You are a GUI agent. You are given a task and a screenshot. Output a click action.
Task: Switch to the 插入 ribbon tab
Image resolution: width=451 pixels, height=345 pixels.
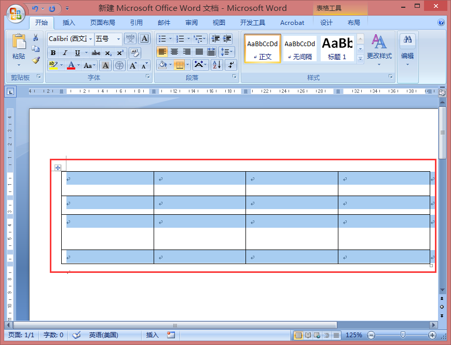pos(69,23)
